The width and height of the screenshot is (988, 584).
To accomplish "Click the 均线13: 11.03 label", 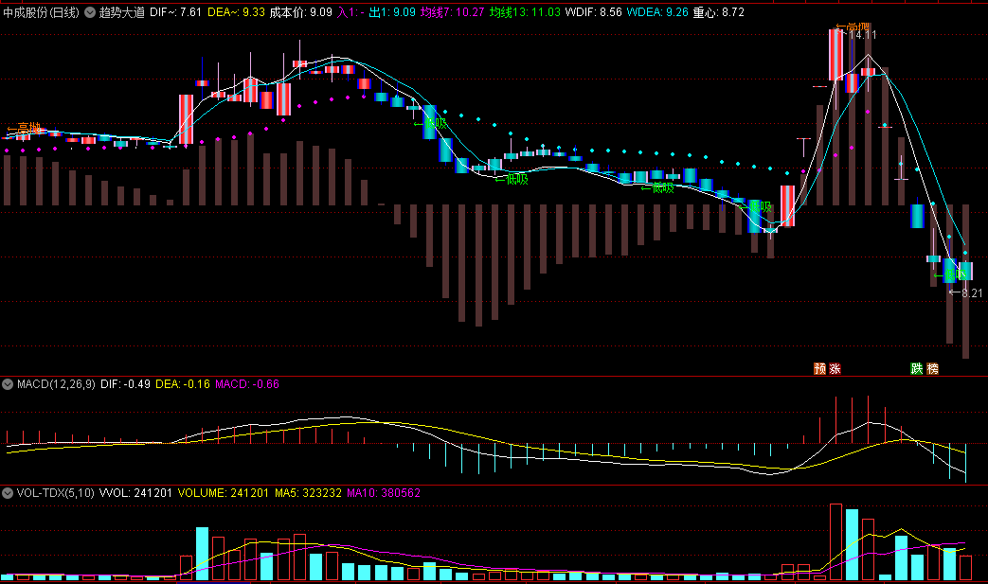I will click(524, 12).
